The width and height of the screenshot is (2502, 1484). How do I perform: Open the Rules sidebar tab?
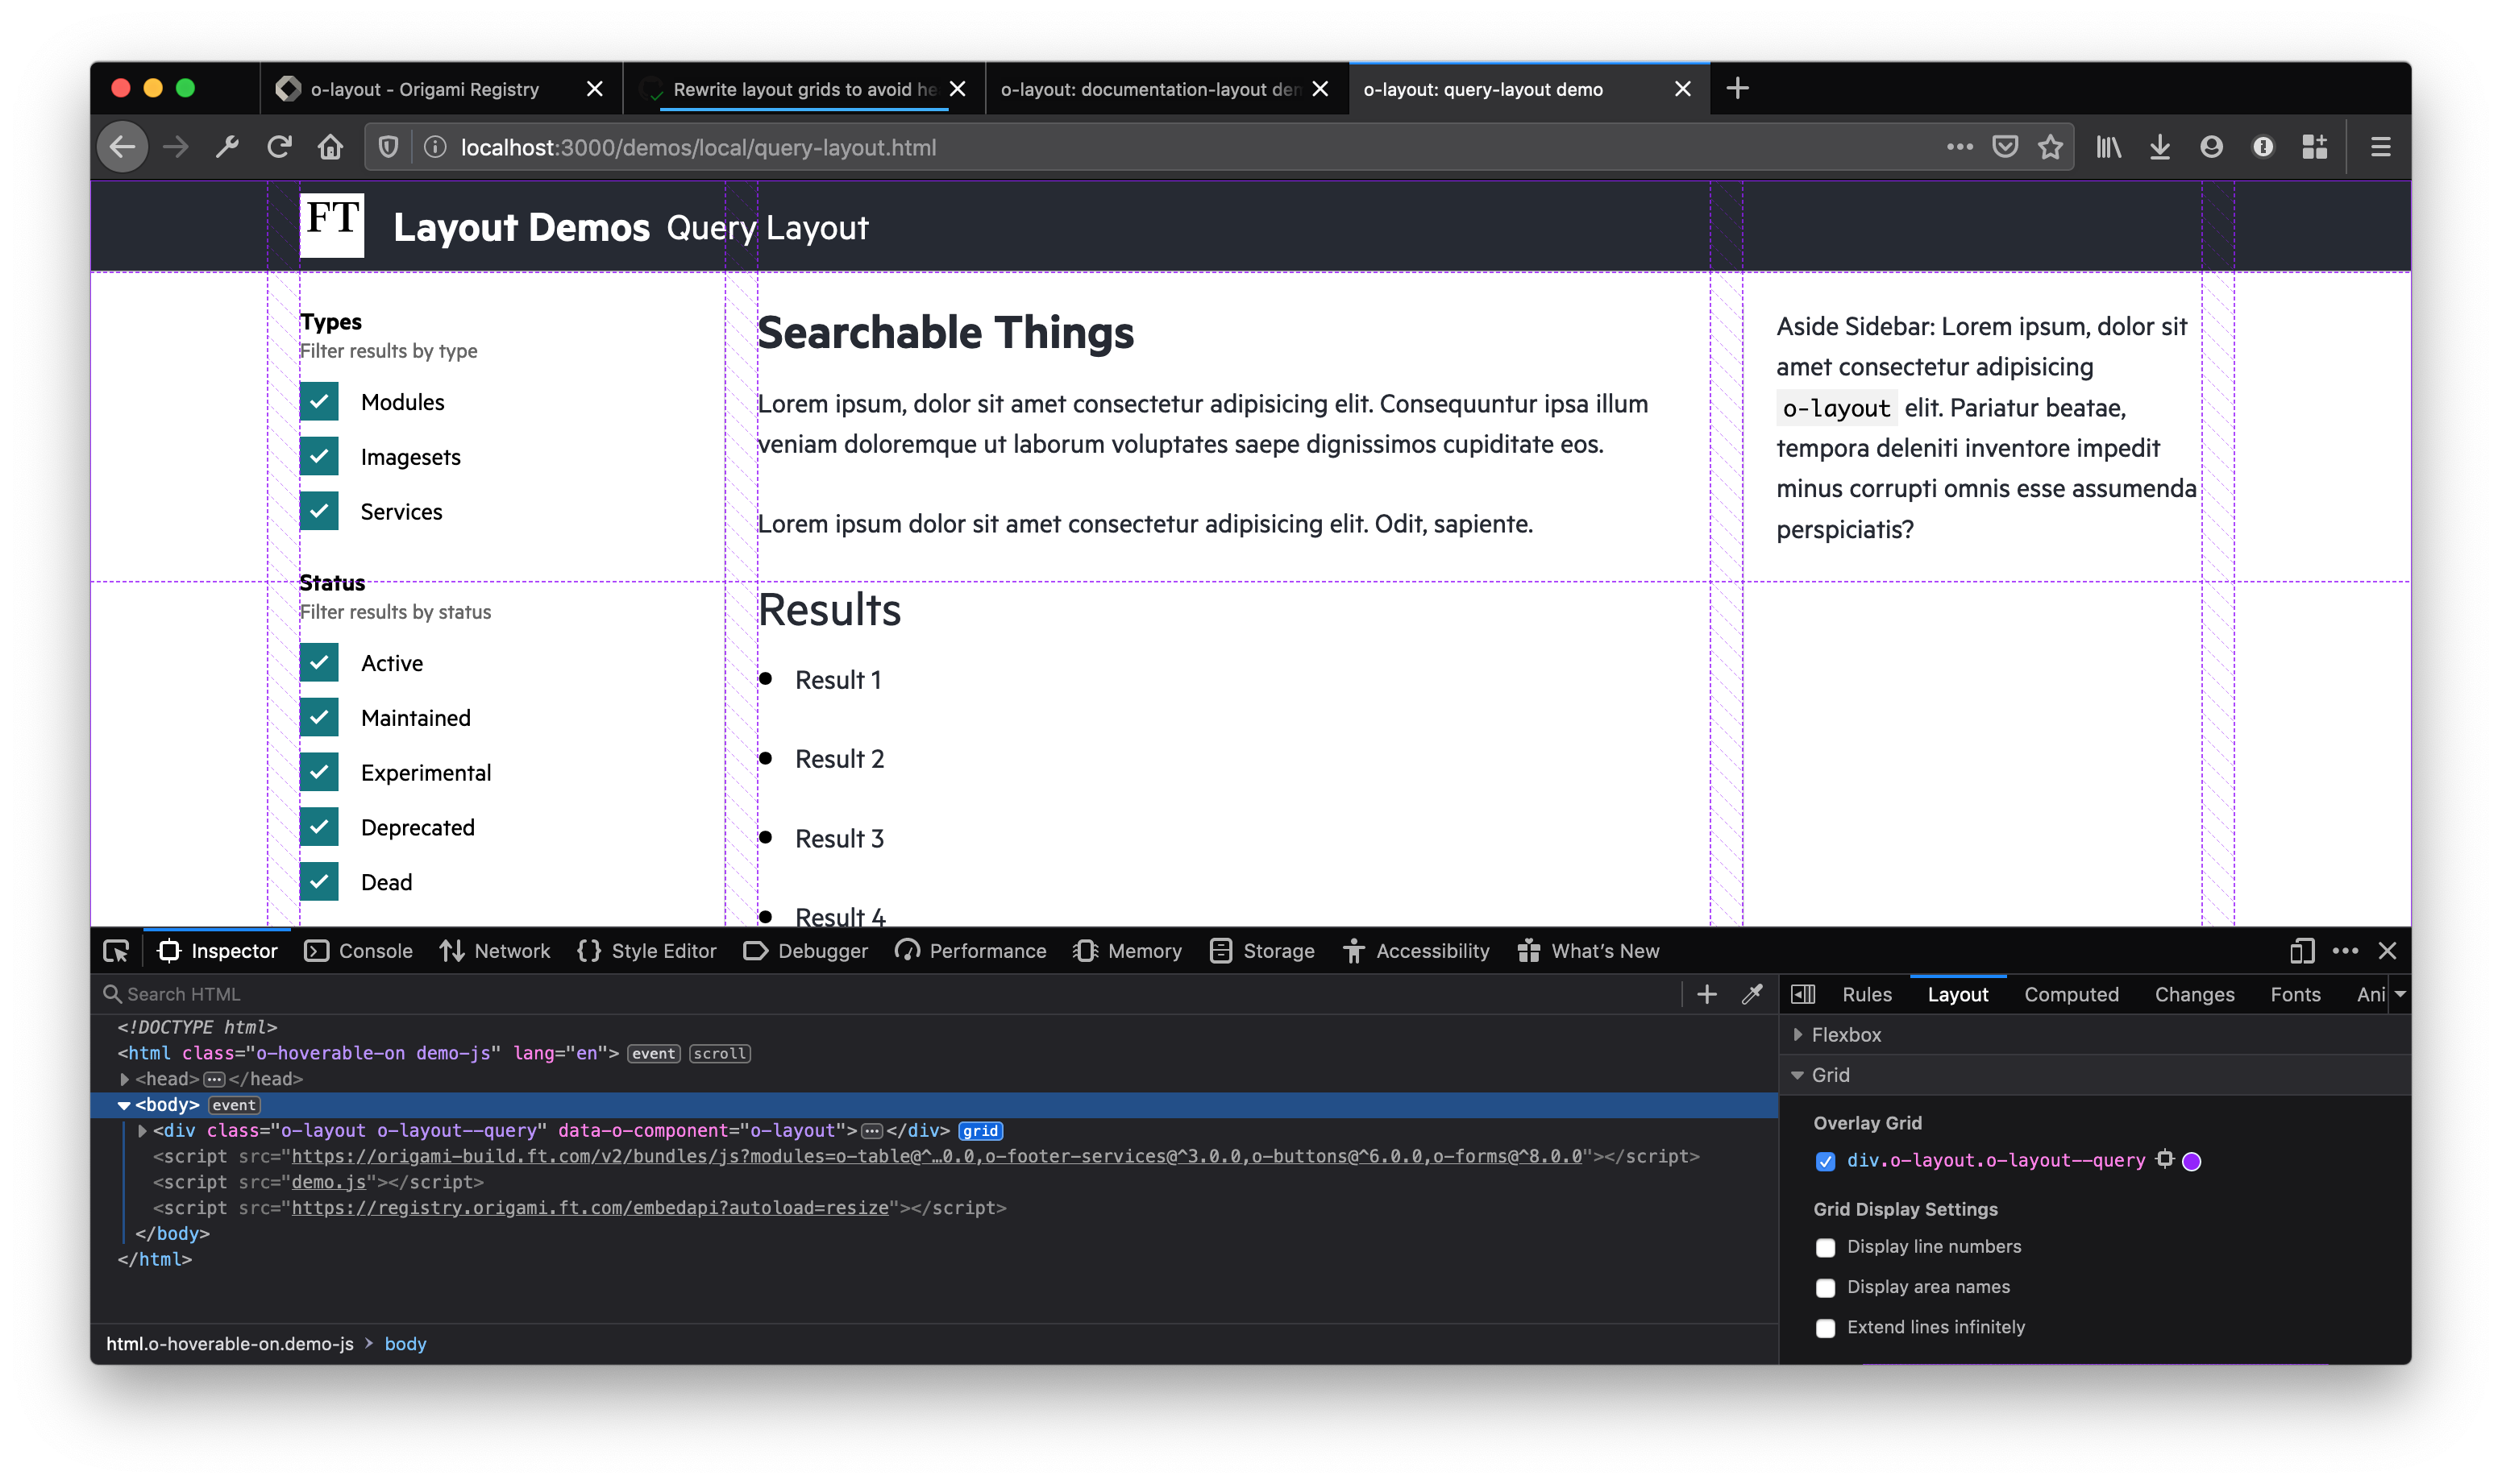[x=1867, y=994]
